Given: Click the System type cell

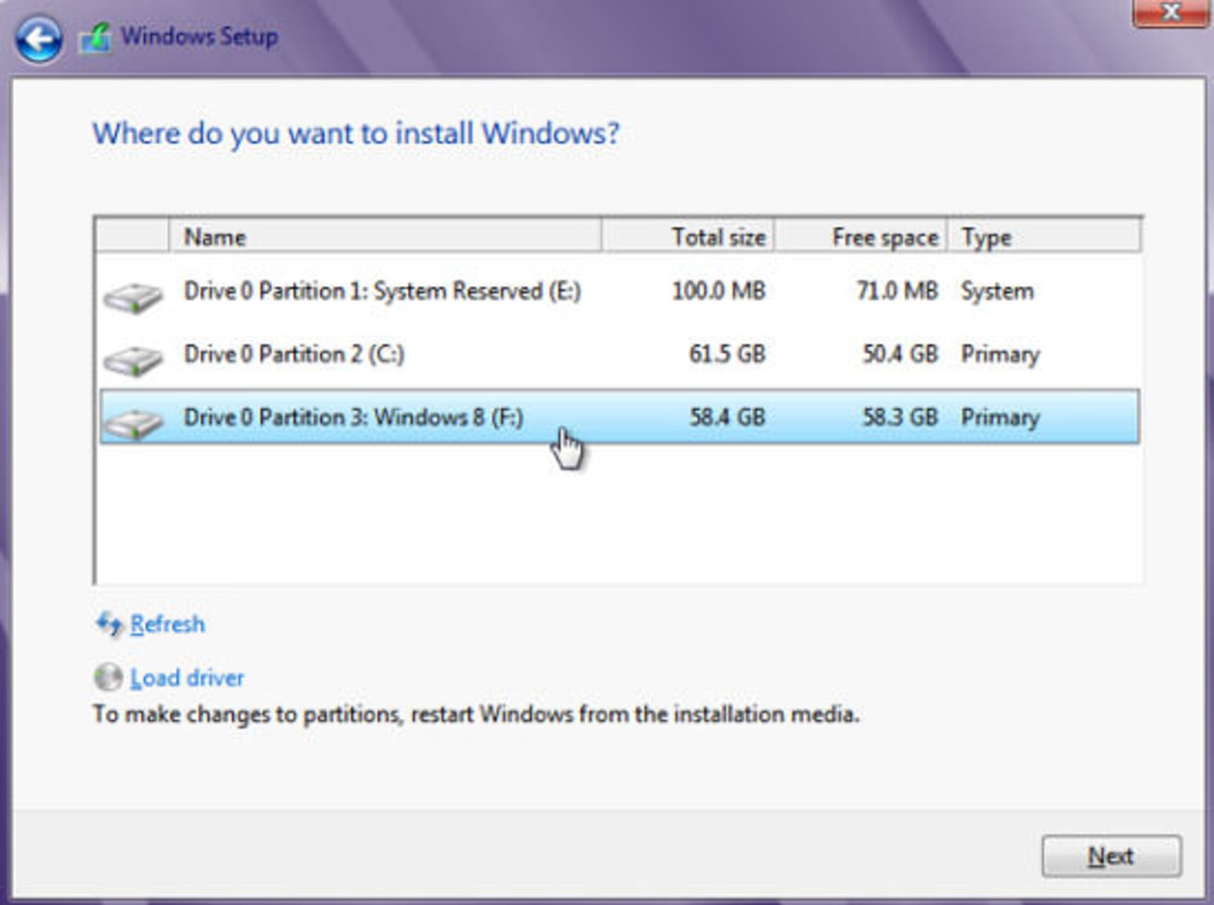Looking at the screenshot, I should coord(997,291).
